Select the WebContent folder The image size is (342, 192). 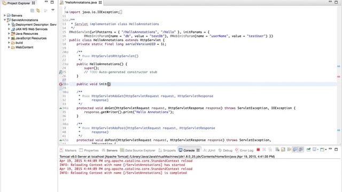point(25,47)
